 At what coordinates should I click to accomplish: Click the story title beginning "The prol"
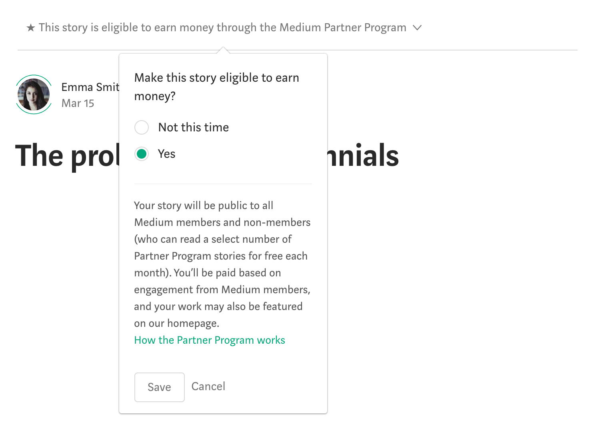click(x=67, y=156)
